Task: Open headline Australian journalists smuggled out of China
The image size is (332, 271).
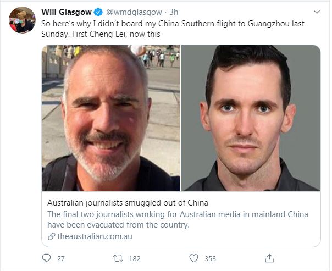Action: [128, 203]
